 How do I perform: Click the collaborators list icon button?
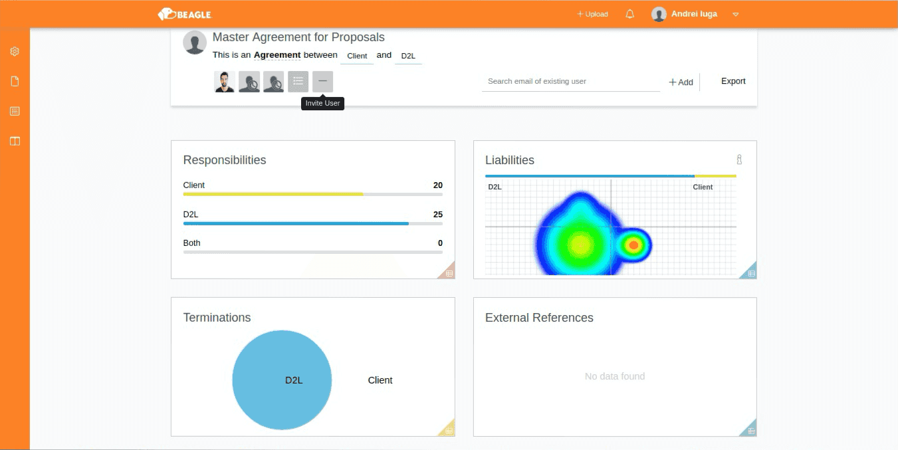(x=298, y=82)
